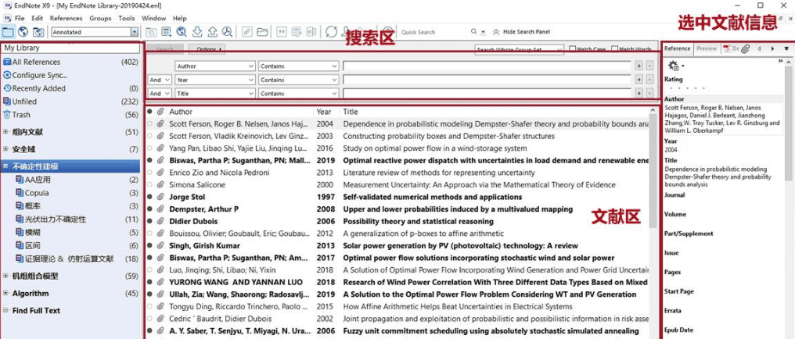
Task: Click the reference panel gear icon
Action: point(674,66)
